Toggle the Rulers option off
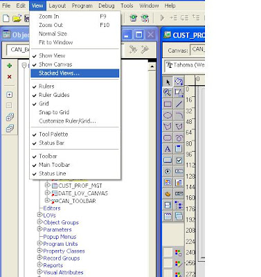This screenshot has width=261, height=277. coord(75,87)
